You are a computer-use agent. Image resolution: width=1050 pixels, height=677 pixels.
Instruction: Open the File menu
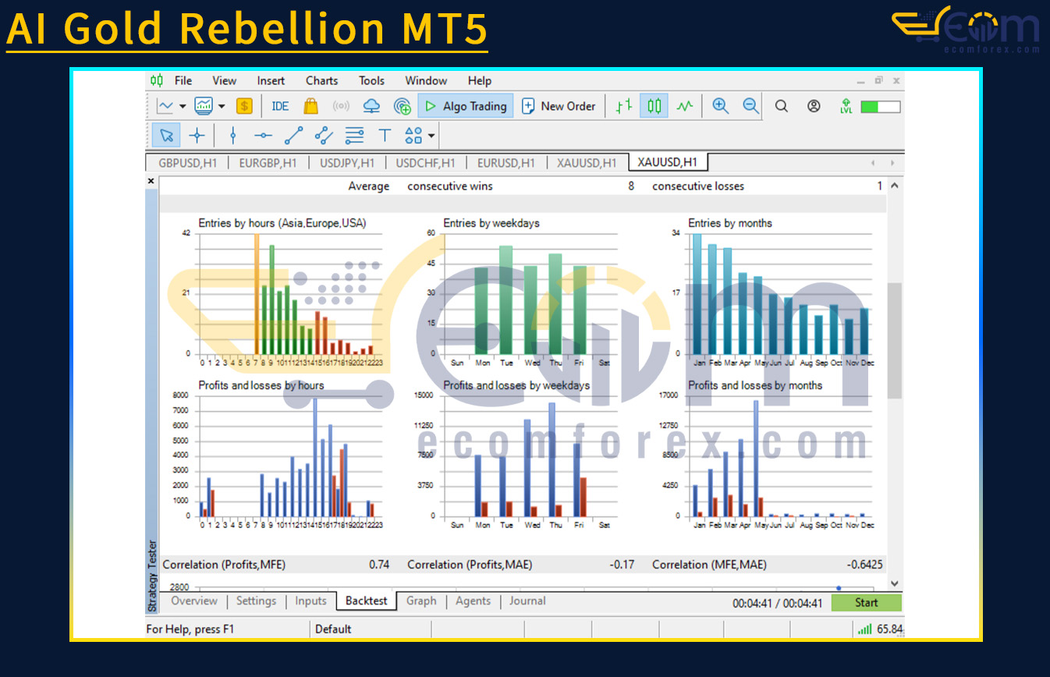pos(183,80)
